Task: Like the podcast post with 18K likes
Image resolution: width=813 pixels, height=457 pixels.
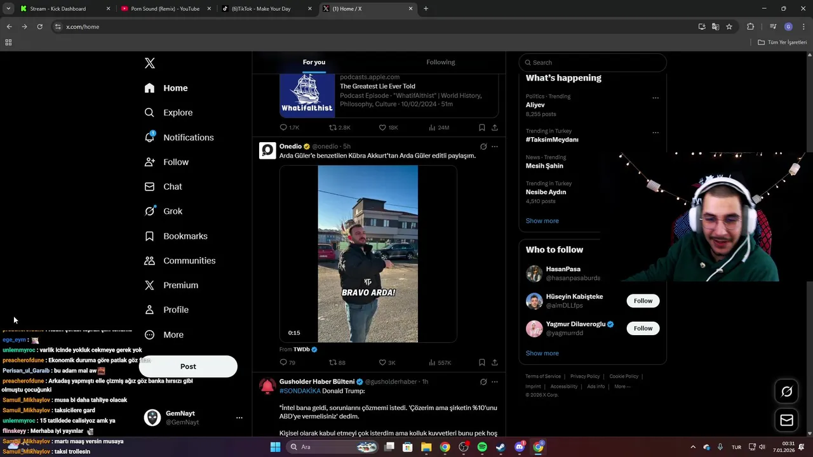Action: 388,128
